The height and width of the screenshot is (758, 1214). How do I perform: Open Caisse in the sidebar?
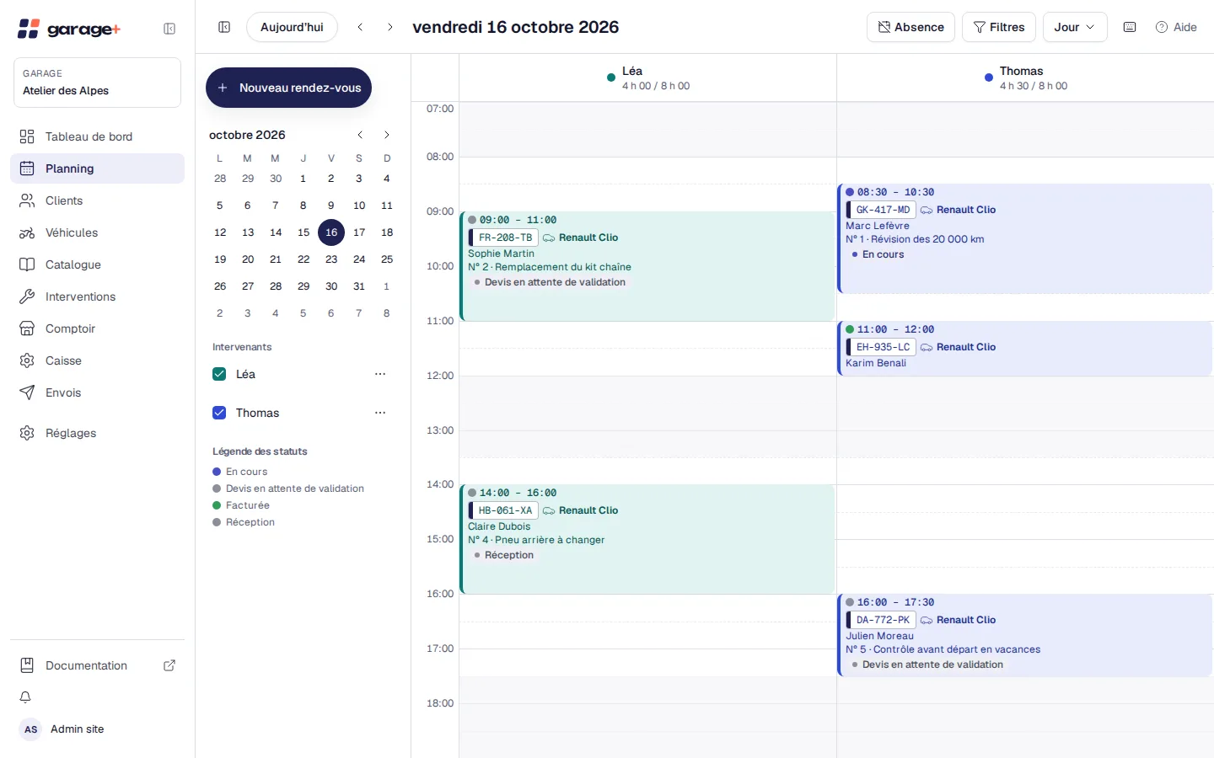pos(97,360)
